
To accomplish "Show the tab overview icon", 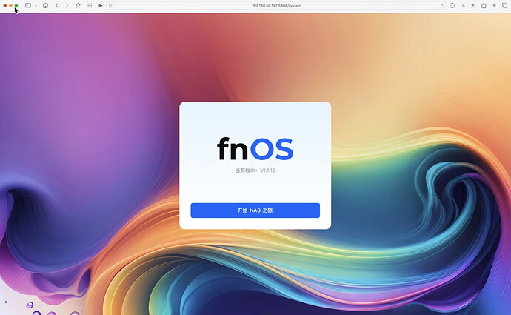I will 504,5.
